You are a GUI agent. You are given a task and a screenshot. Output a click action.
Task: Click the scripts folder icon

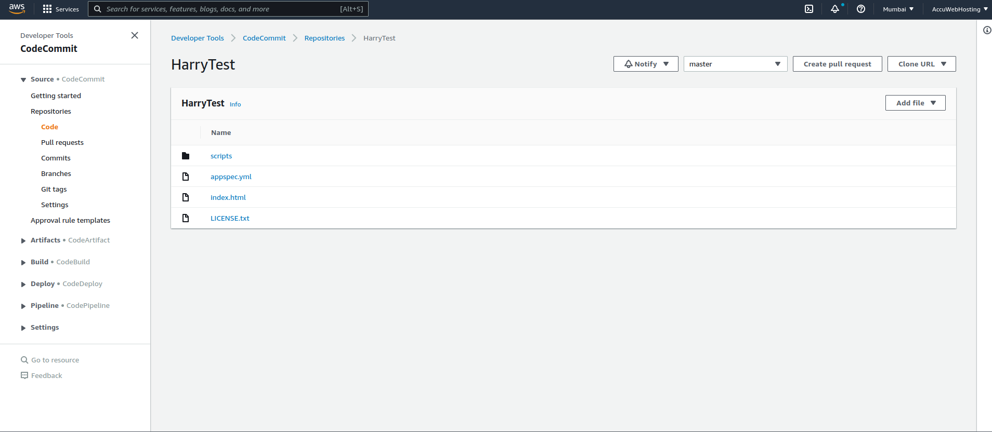tap(186, 156)
